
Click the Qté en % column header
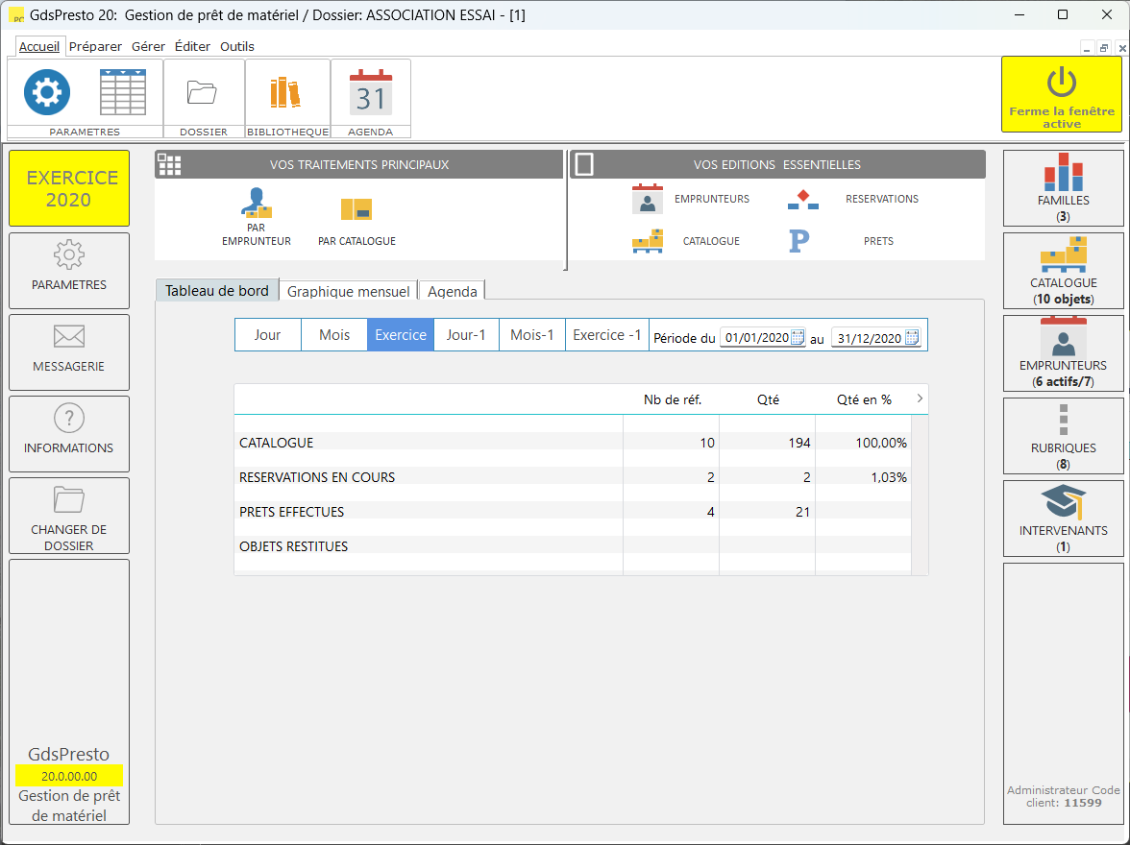(x=863, y=399)
